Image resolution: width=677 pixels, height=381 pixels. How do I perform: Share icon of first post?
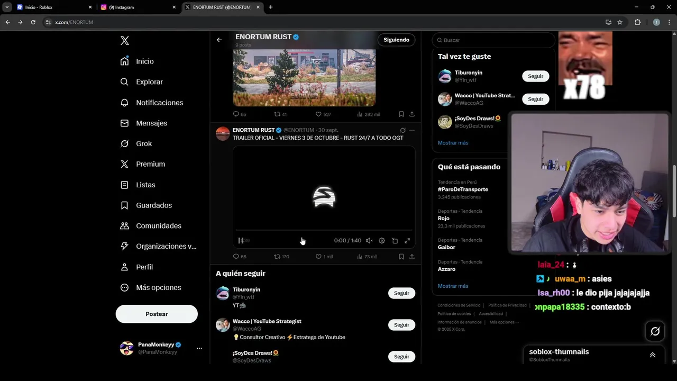412,114
